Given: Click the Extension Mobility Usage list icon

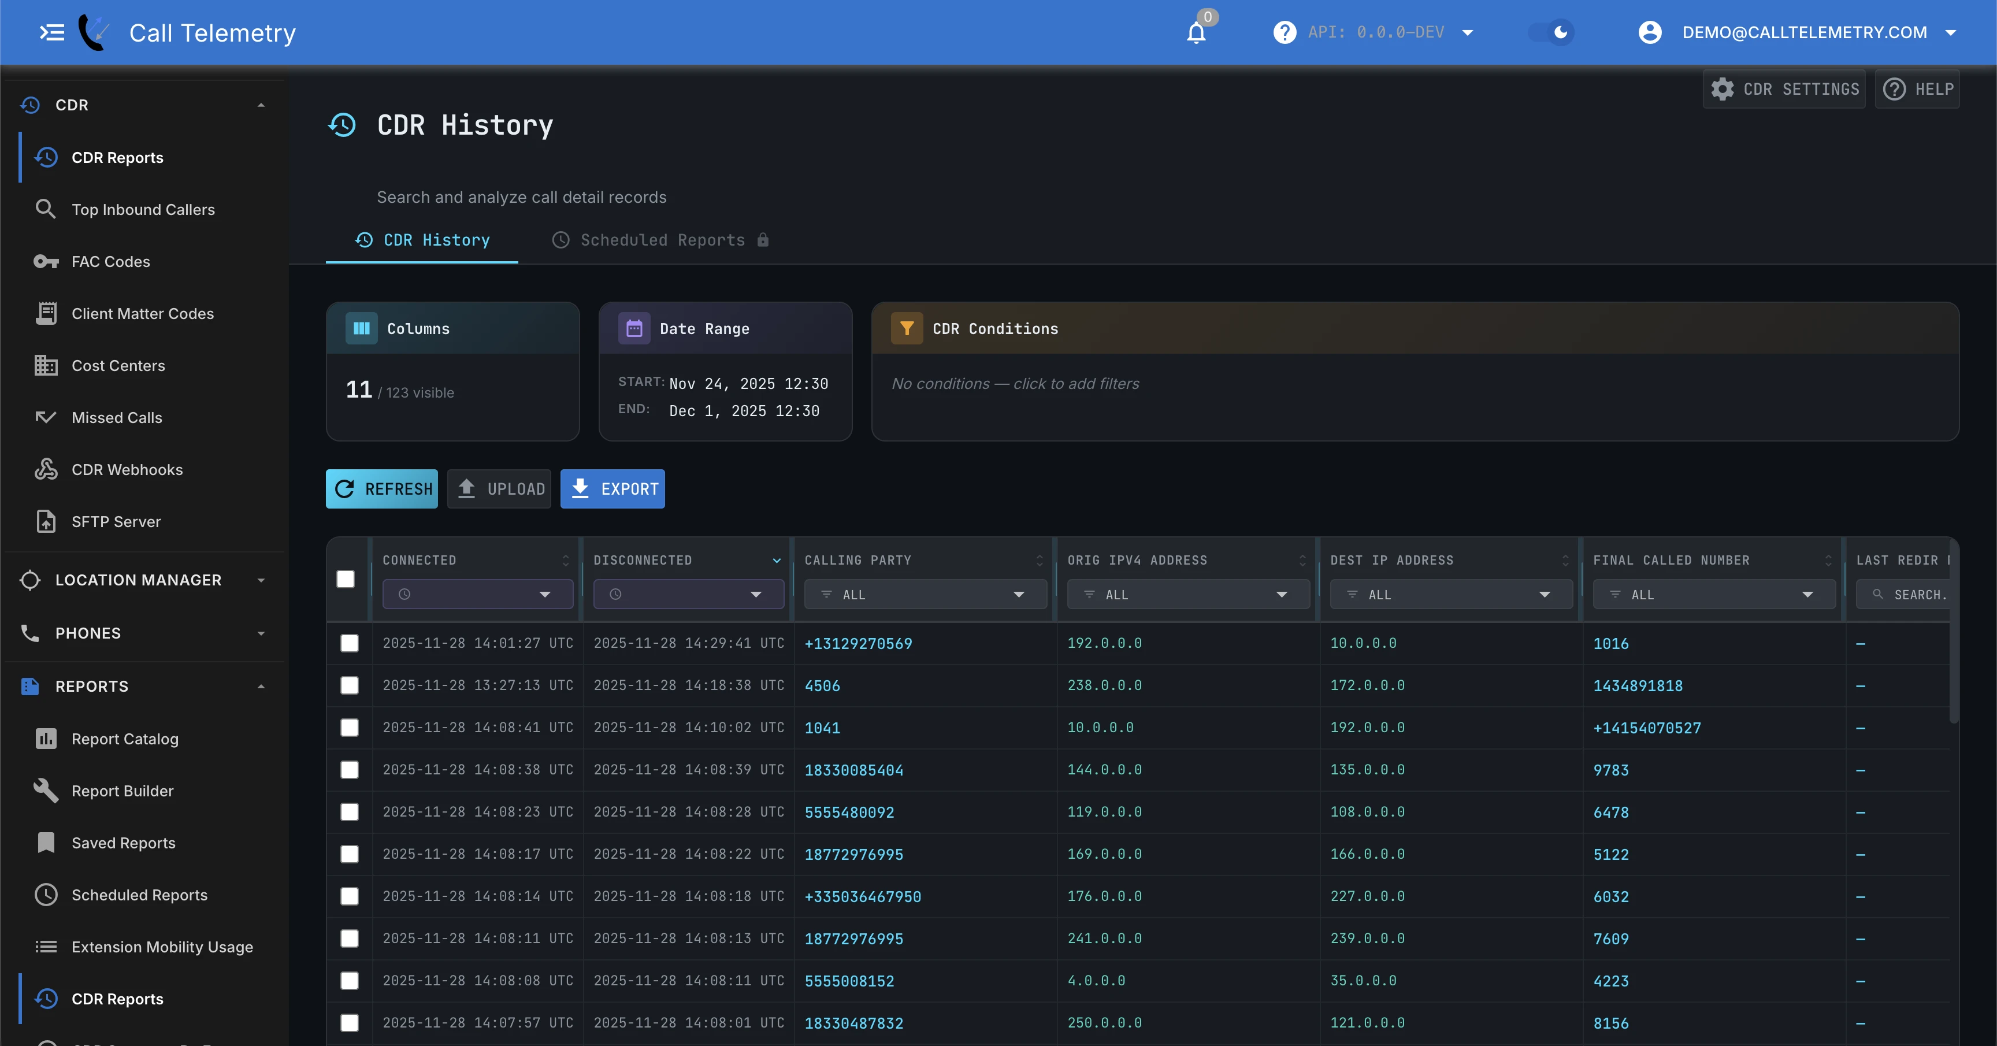Looking at the screenshot, I should point(46,946).
